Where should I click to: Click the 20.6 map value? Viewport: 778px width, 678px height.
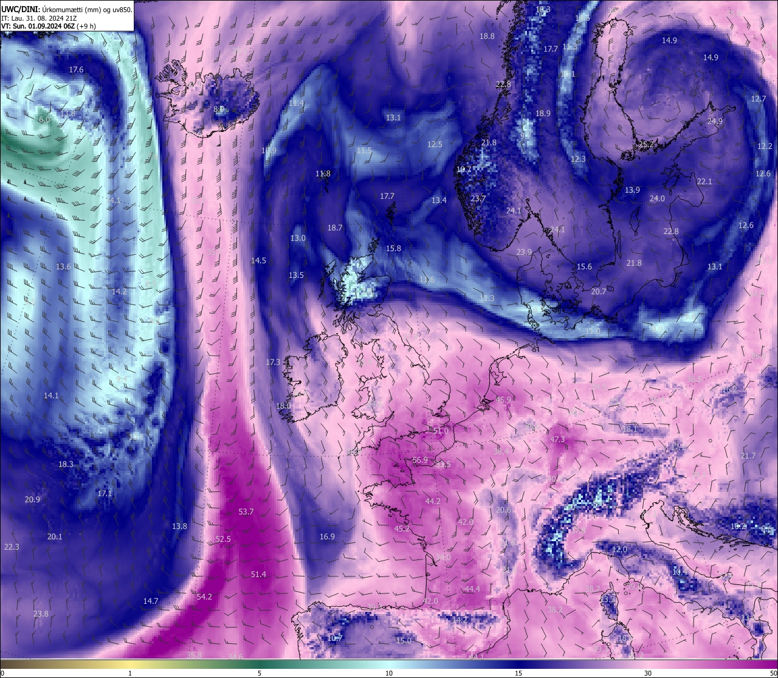503,510
